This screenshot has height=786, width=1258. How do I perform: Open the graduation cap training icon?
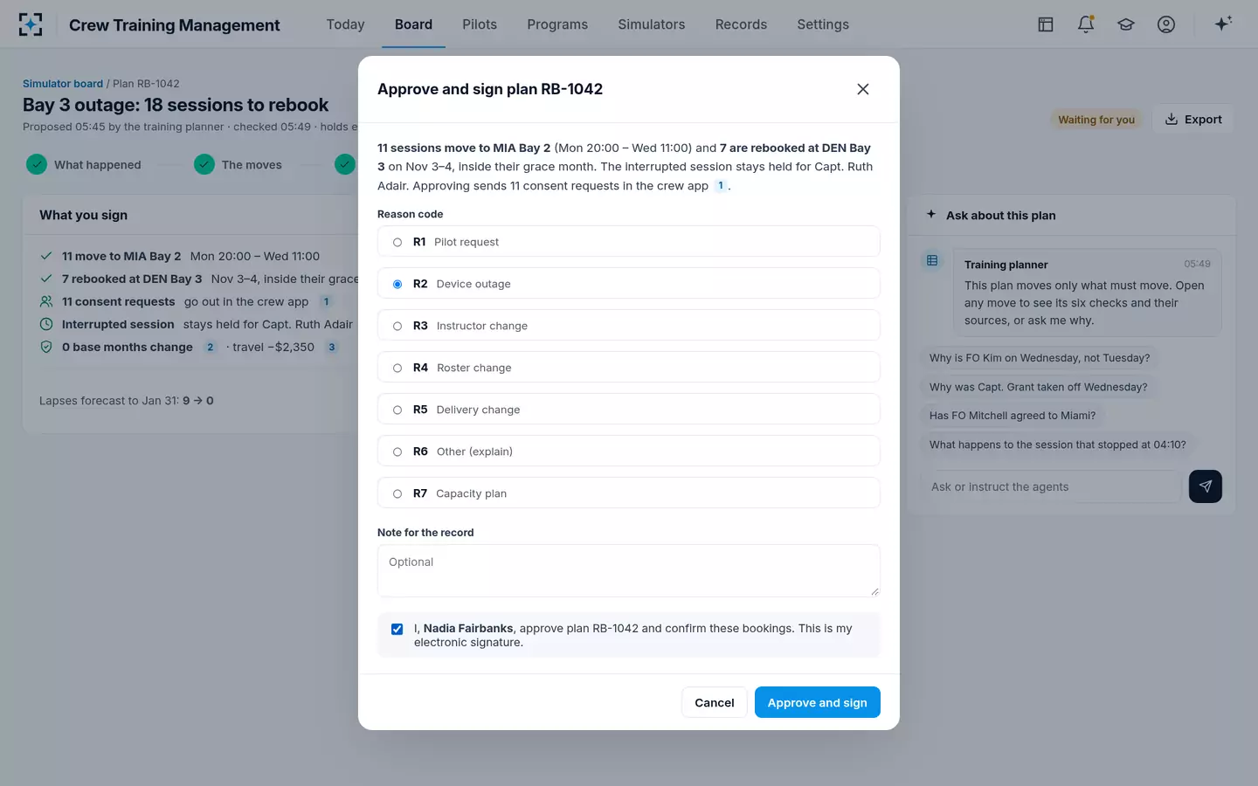pyautogui.click(x=1126, y=24)
